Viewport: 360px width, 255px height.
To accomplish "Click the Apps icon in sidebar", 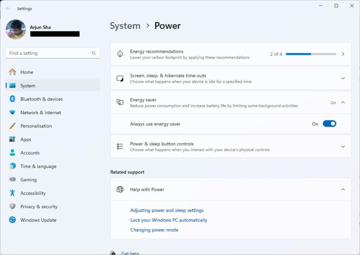I will pyautogui.click(x=12, y=139).
